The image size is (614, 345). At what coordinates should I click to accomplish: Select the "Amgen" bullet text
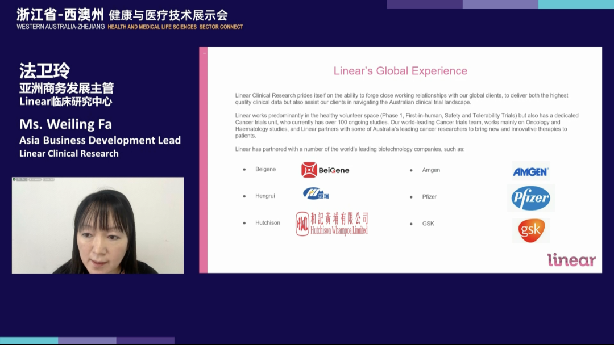pos(431,170)
